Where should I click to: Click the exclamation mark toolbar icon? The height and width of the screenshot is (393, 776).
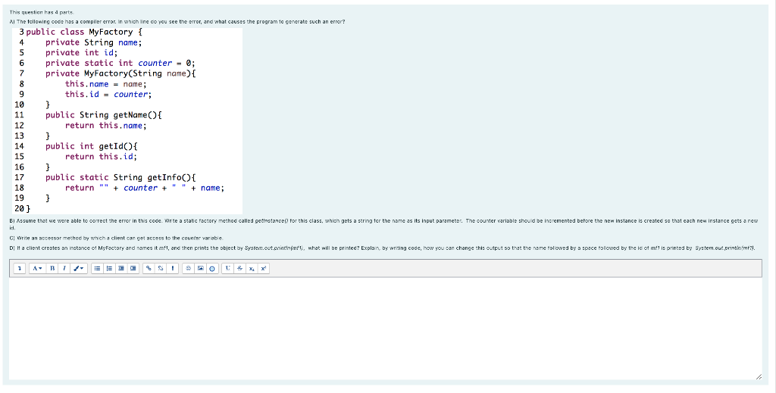[173, 268]
